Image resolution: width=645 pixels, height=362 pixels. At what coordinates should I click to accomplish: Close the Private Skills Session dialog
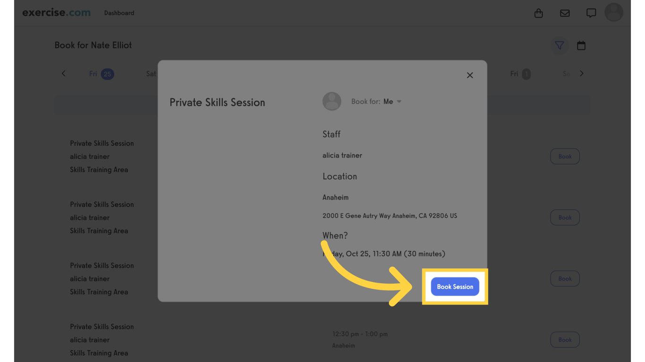pos(470,75)
